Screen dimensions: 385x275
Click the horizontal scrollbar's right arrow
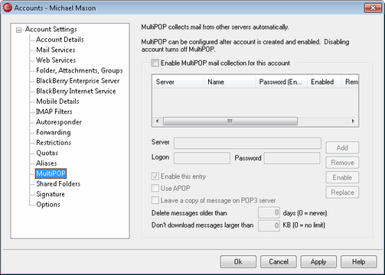[353, 121]
